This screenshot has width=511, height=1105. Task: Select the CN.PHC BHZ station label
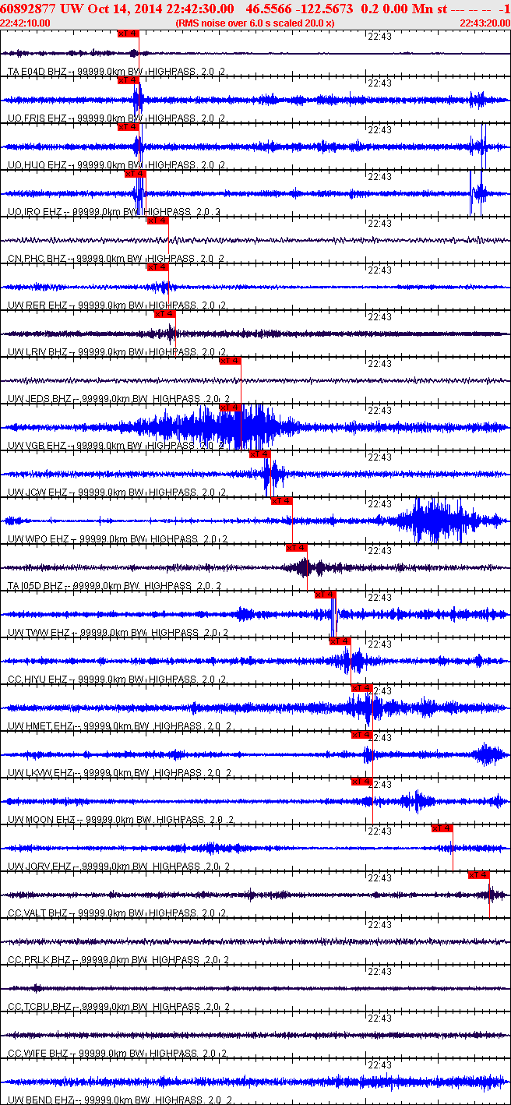coord(37,258)
